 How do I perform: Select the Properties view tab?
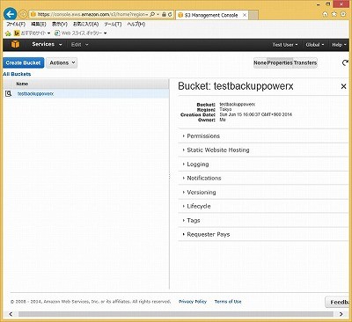coord(280,62)
